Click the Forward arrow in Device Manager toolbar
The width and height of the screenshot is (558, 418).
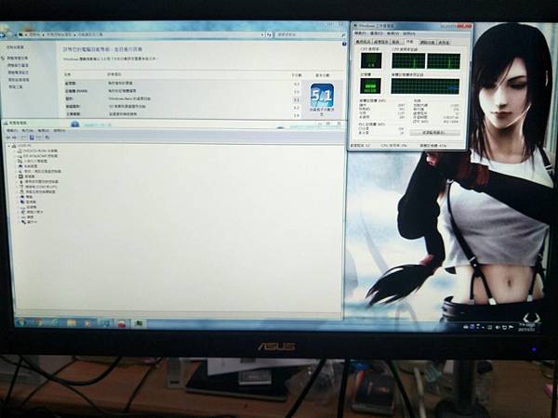14,137
